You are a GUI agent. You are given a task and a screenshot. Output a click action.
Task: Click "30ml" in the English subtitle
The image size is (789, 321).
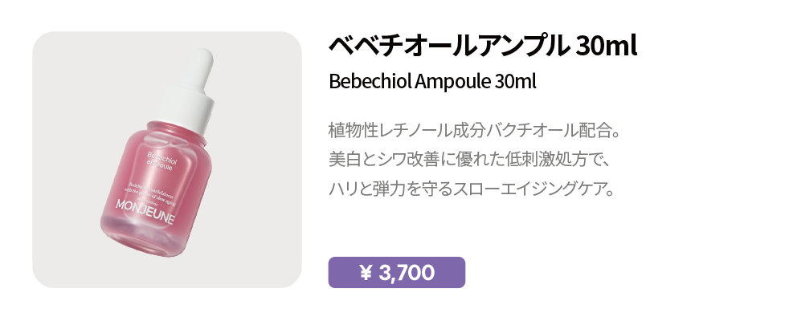click(515, 82)
